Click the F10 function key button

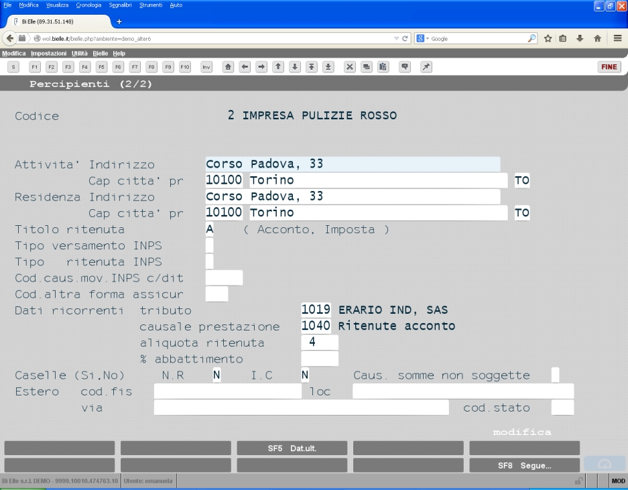click(184, 67)
